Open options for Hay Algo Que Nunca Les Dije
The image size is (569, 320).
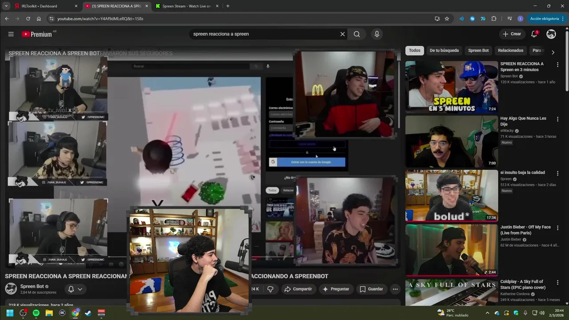(557, 119)
